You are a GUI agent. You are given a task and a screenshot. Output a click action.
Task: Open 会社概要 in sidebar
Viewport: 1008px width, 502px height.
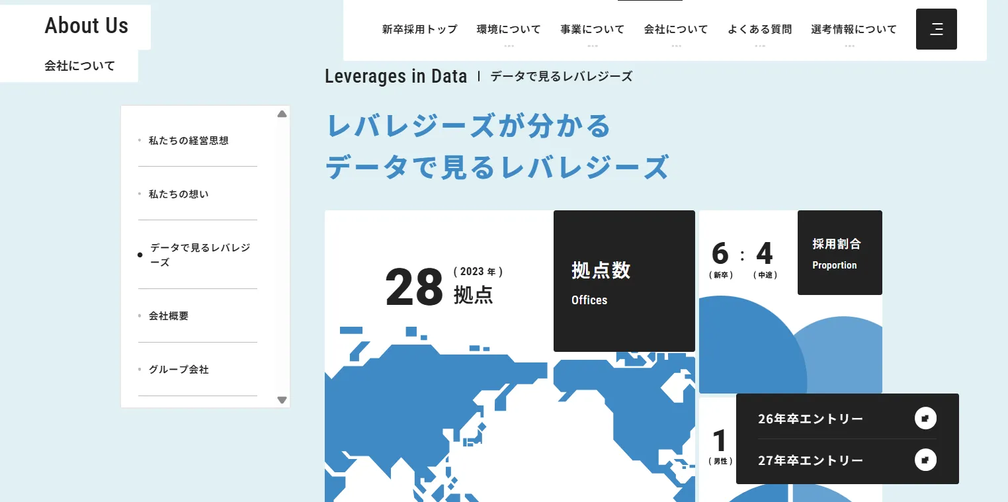[169, 315]
